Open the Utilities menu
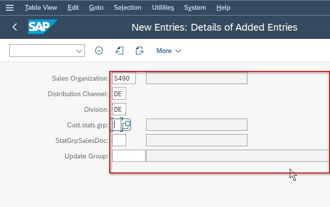Screen dimensions: 330x207 coord(163,8)
